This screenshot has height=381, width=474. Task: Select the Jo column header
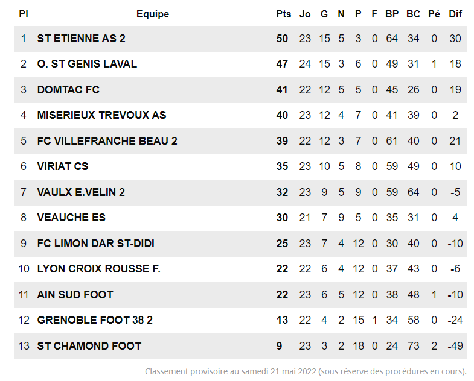305,14
